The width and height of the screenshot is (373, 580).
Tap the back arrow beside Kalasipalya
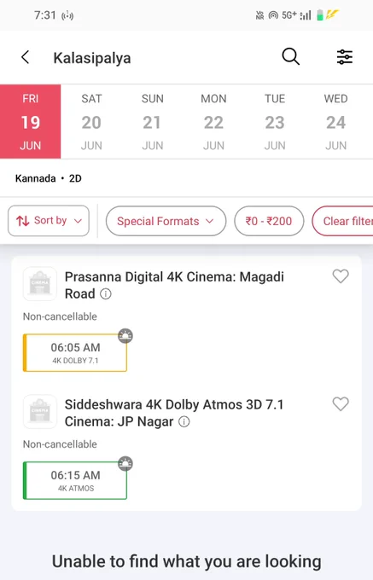click(x=25, y=57)
